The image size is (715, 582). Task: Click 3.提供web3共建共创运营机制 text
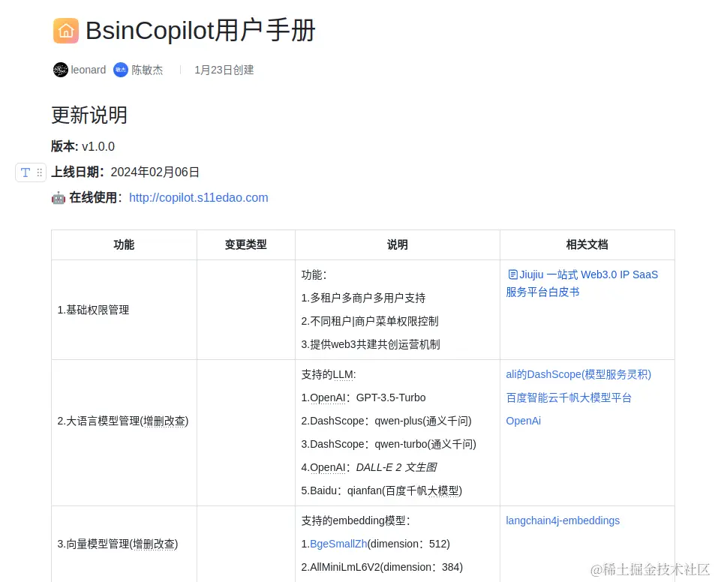(x=371, y=344)
